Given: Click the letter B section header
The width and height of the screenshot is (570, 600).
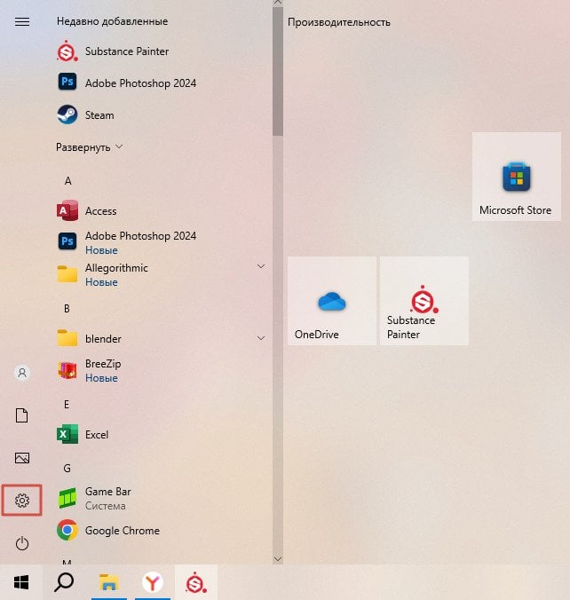Looking at the screenshot, I should tap(67, 308).
